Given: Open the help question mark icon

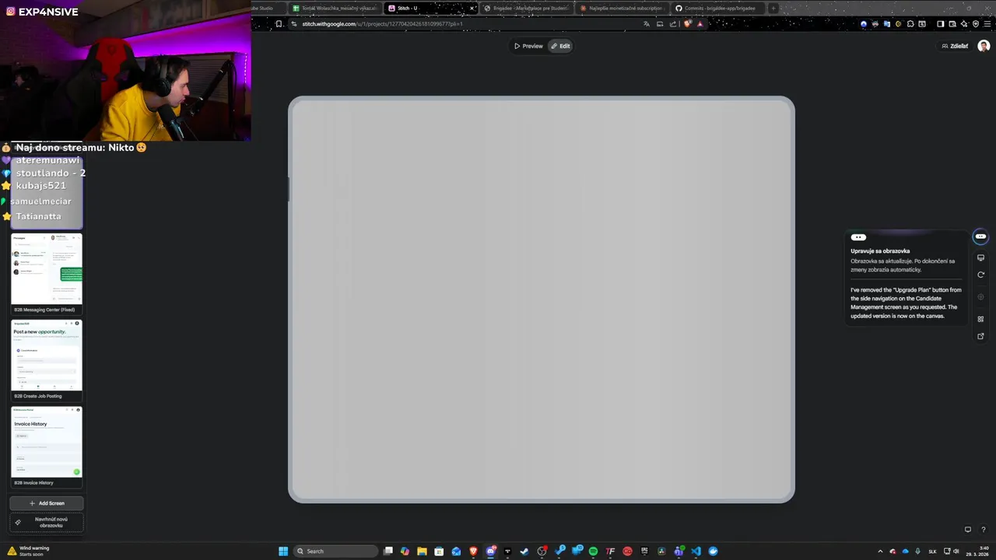Looking at the screenshot, I should [984, 530].
